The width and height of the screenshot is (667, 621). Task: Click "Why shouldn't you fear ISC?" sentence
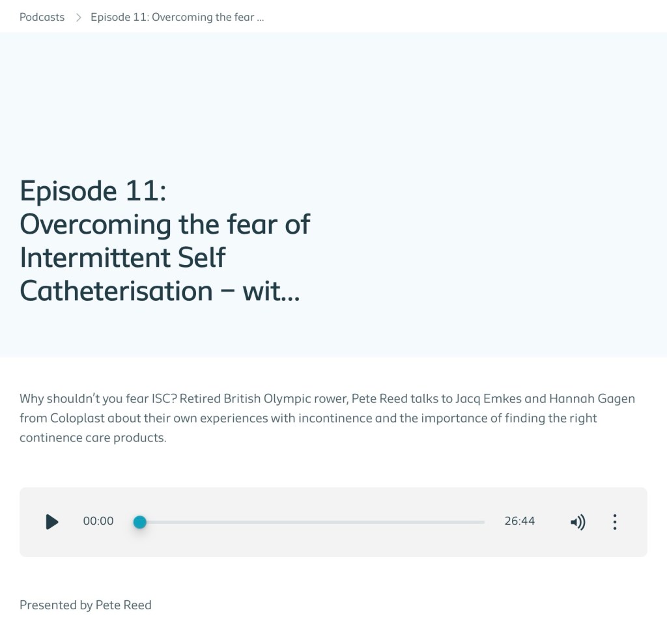coord(98,398)
